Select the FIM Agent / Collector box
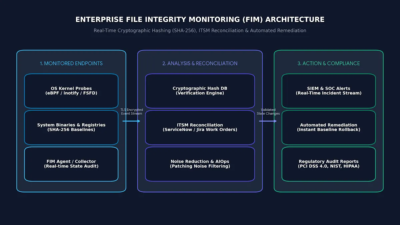The height and width of the screenshot is (225, 400). pos(71,164)
